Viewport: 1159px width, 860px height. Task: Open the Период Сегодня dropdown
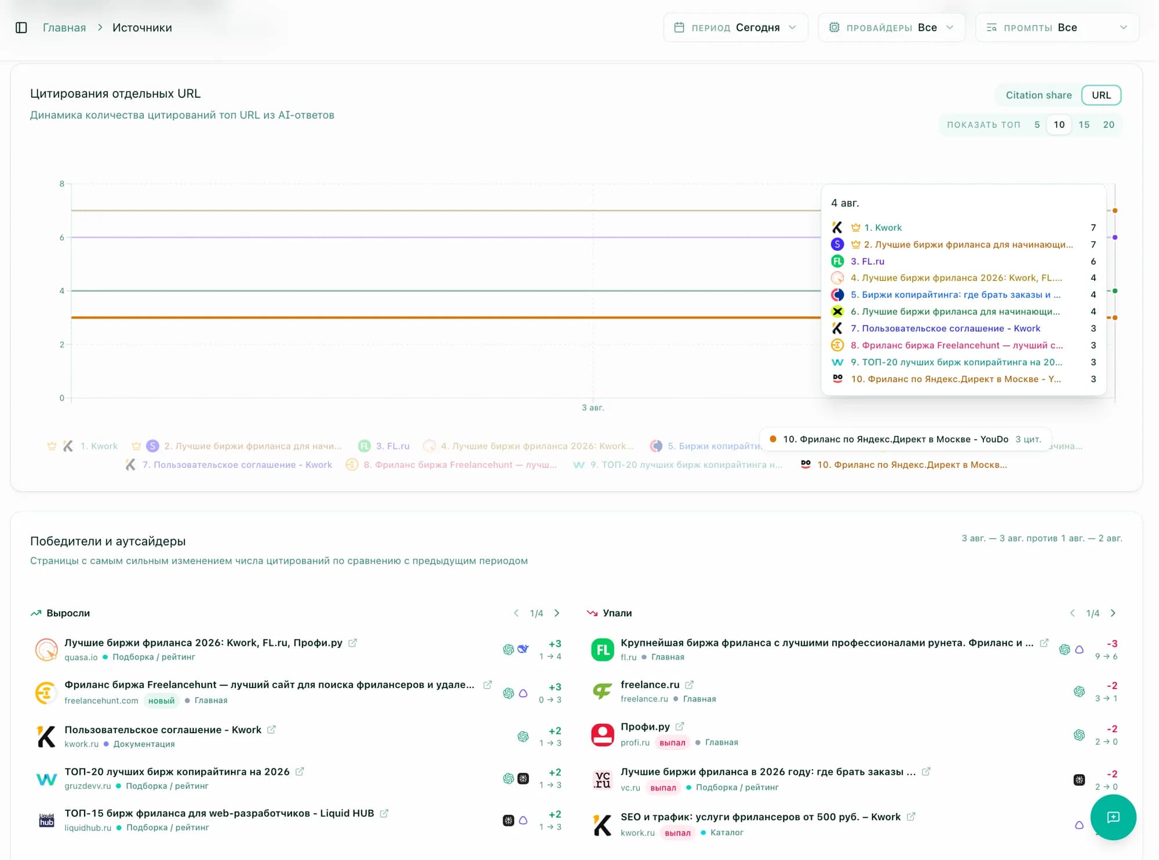click(x=735, y=28)
